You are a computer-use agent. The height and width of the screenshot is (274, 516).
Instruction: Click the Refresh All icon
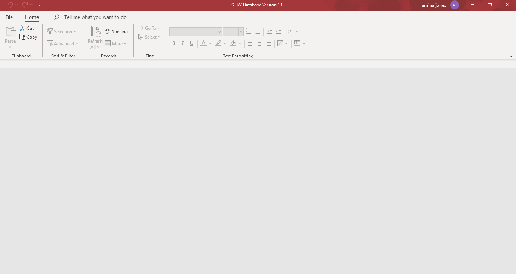(96, 32)
